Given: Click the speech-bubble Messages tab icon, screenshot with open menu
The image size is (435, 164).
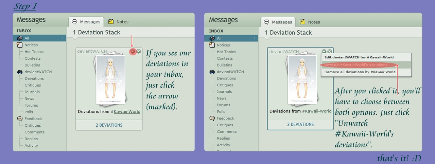Looking at the screenshot, I should 267,22.
